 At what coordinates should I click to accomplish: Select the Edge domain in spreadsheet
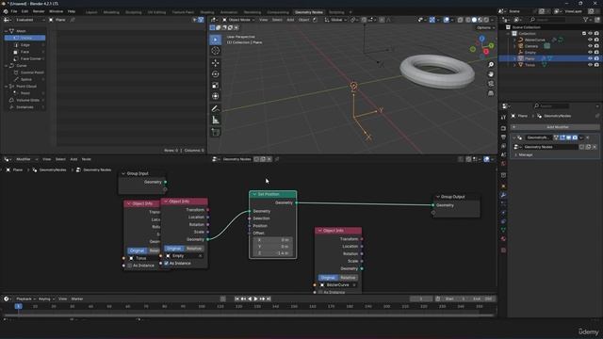(x=25, y=45)
